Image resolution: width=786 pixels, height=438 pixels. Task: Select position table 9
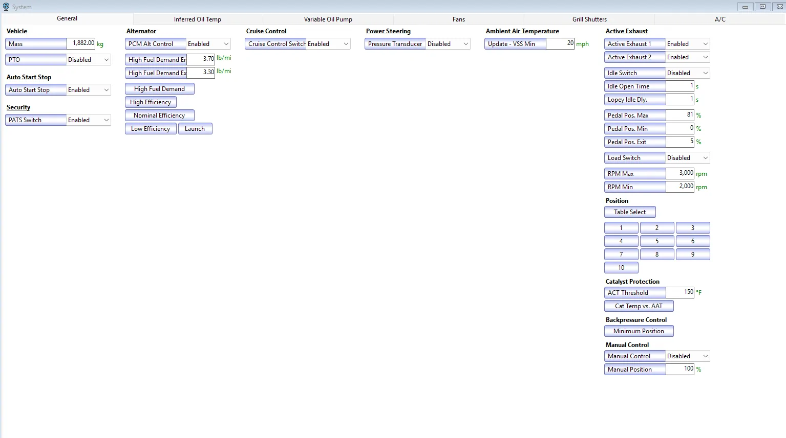click(x=693, y=255)
